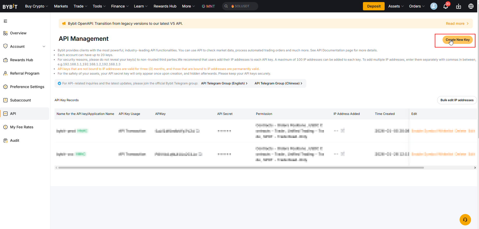
Task: Click the My Fee Rates icon
Action: coord(5,127)
